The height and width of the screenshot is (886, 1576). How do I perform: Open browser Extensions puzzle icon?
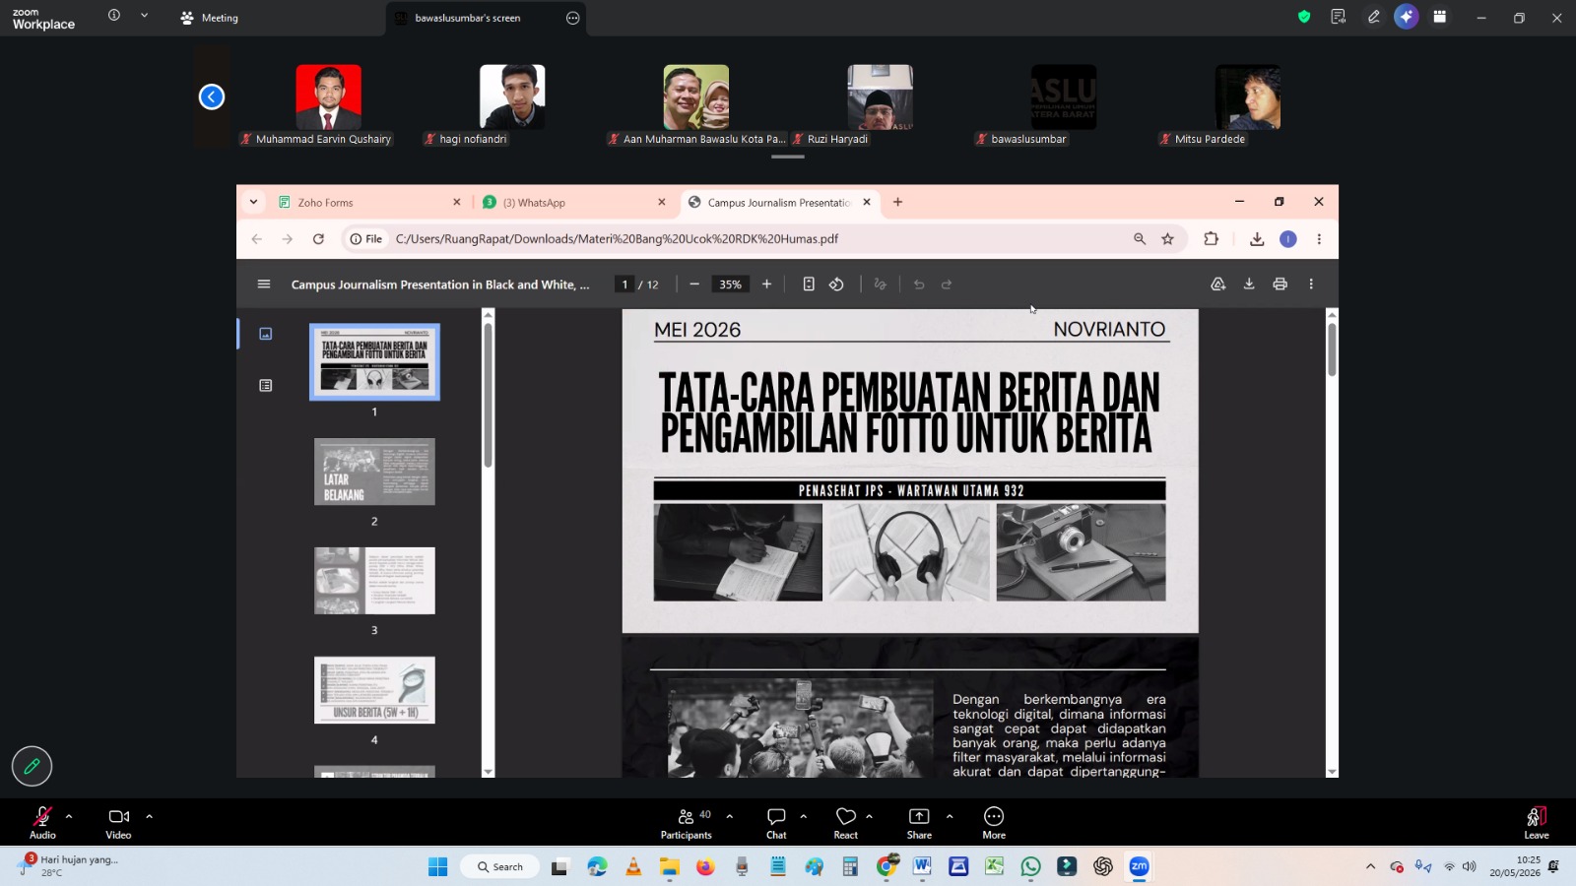coord(1211,239)
